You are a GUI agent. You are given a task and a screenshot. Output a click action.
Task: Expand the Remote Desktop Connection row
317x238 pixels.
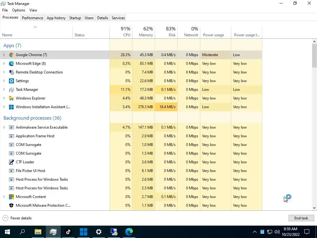pos(4,72)
